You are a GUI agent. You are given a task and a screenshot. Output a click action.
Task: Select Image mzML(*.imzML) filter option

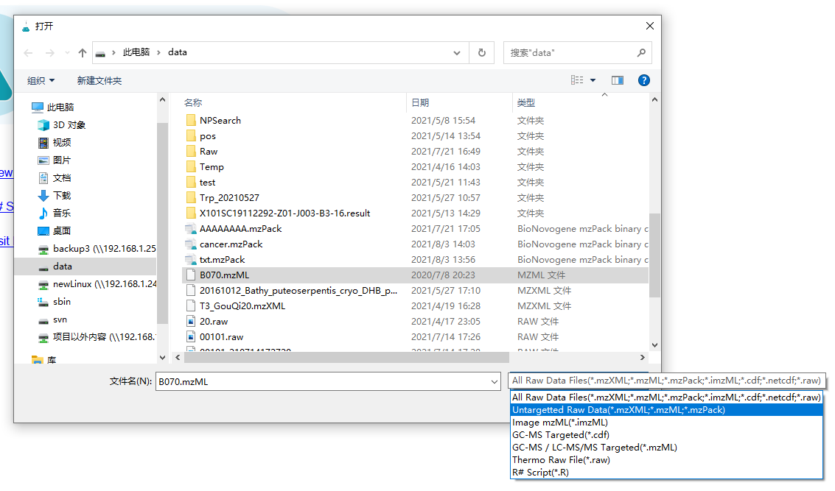point(559,423)
